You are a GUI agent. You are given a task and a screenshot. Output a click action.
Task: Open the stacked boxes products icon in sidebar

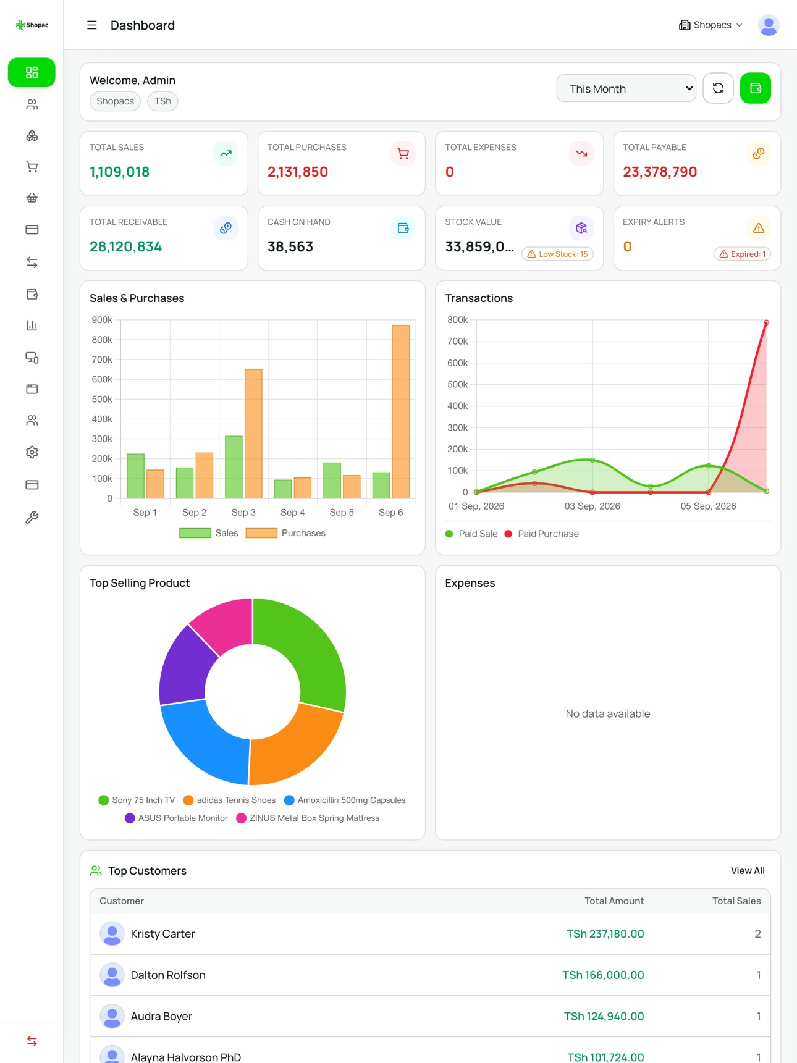[x=32, y=136]
